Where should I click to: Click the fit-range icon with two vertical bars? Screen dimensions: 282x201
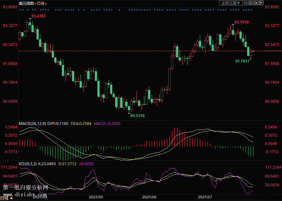click(x=251, y=3)
